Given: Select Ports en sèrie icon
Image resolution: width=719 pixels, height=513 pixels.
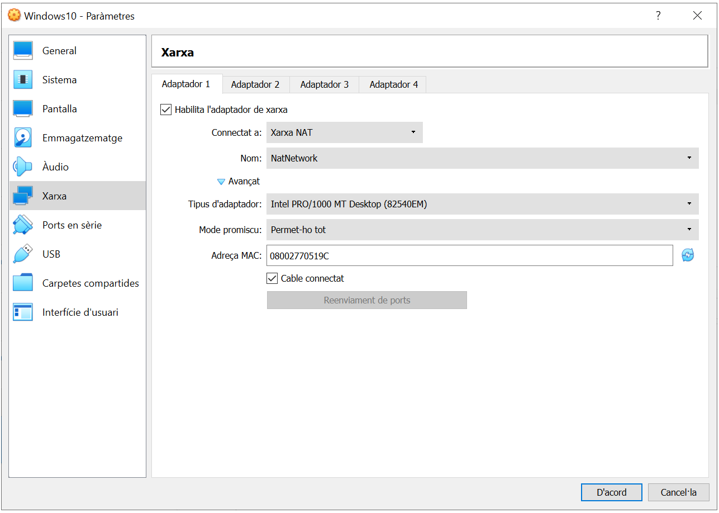Looking at the screenshot, I should coord(23,225).
